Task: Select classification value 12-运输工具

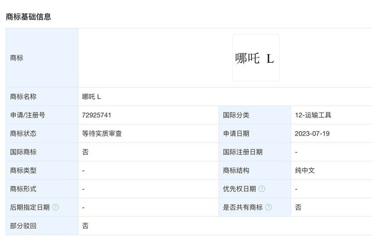Action: pos(313,115)
